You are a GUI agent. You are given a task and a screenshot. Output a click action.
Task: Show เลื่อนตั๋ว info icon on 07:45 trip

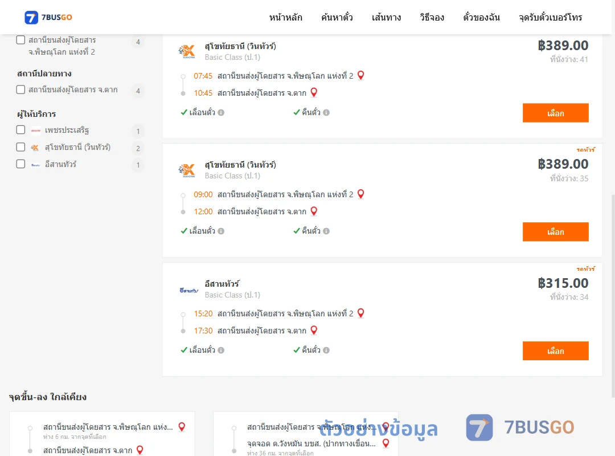pos(221,113)
